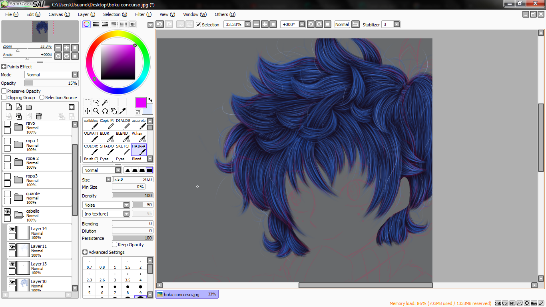Toggle the Selection checkbox in toolbar
The height and width of the screenshot is (307, 546).
pos(199,24)
